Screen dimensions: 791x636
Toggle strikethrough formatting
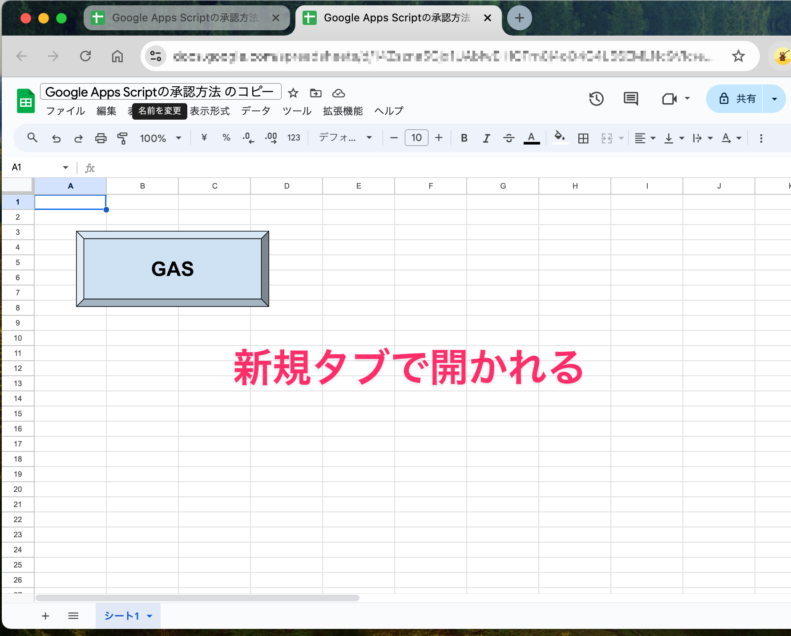click(x=509, y=138)
